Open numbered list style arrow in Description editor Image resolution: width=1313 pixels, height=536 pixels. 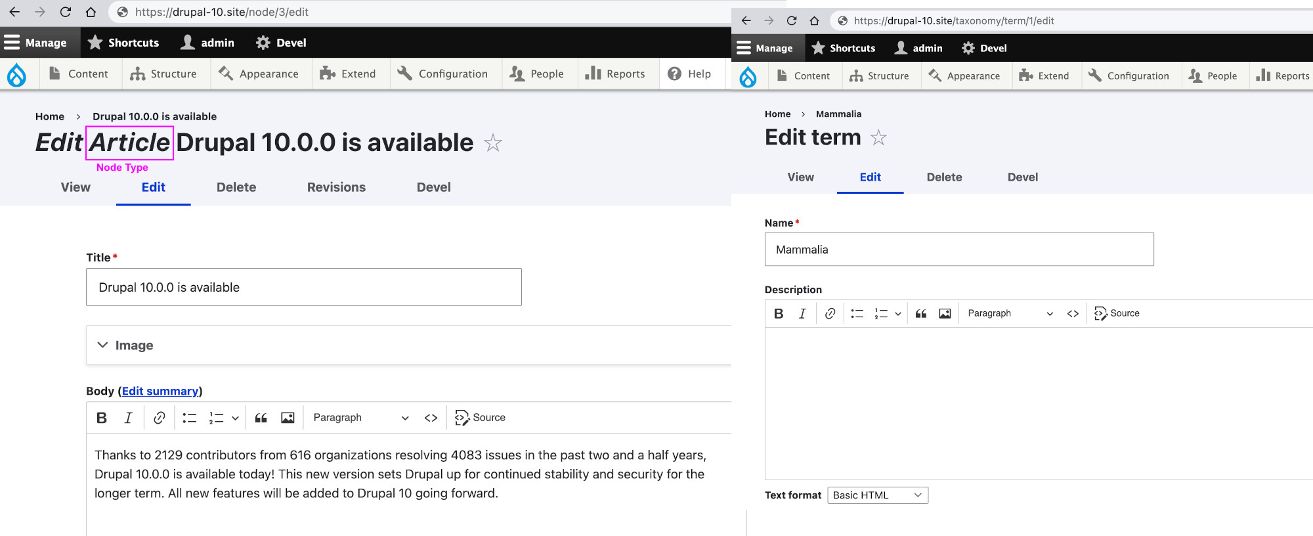click(897, 313)
